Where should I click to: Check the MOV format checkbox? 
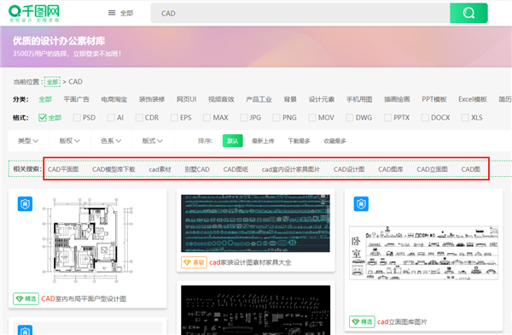pos(312,117)
